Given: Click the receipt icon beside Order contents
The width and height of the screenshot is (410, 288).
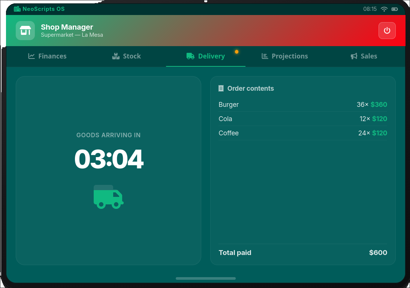Looking at the screenshot, I should 221,88.
